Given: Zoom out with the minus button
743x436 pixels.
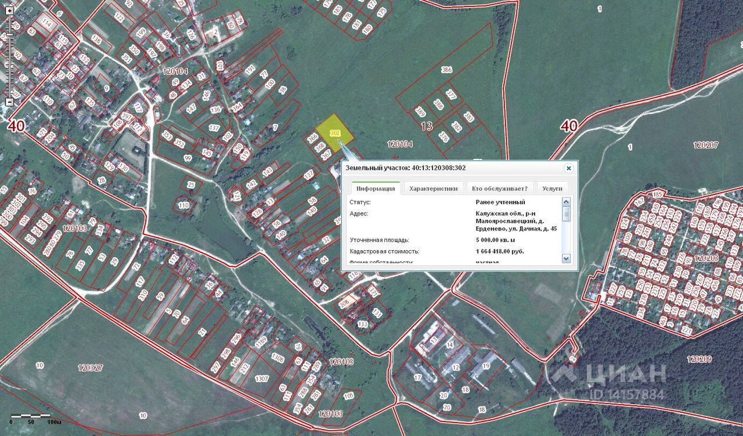Looking at the screenshot, I should pyautogui.click(x=9, y=102).
